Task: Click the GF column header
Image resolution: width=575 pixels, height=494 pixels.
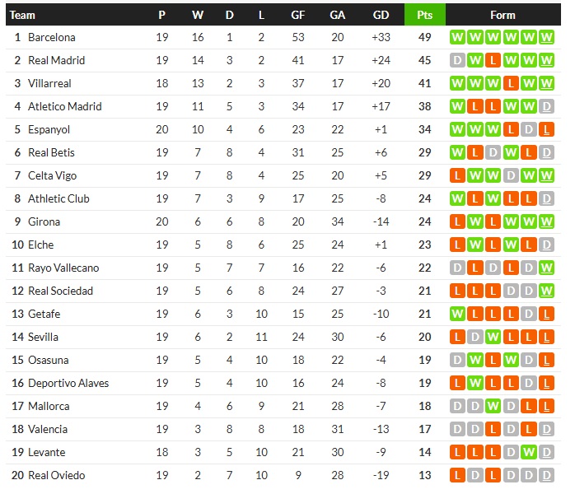Action: 298,15
